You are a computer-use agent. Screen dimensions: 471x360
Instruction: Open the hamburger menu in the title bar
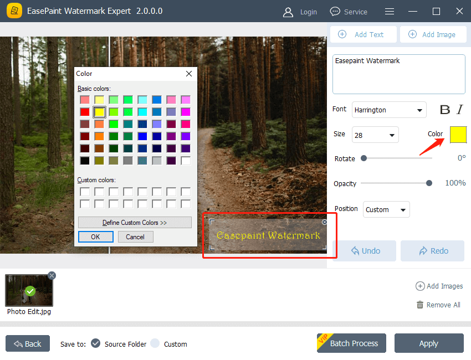389,11
